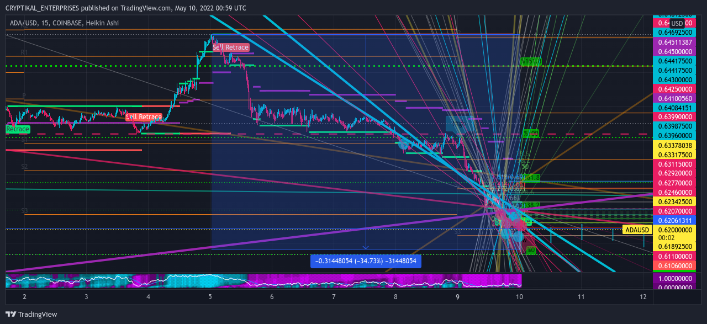
Task: Click date 3 on the time axis
Action: pyautogui.click(x=87, y=297)
